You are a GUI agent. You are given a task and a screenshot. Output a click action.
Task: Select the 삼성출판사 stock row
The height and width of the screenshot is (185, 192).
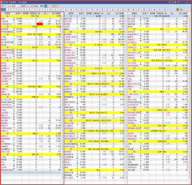point(31,149)
